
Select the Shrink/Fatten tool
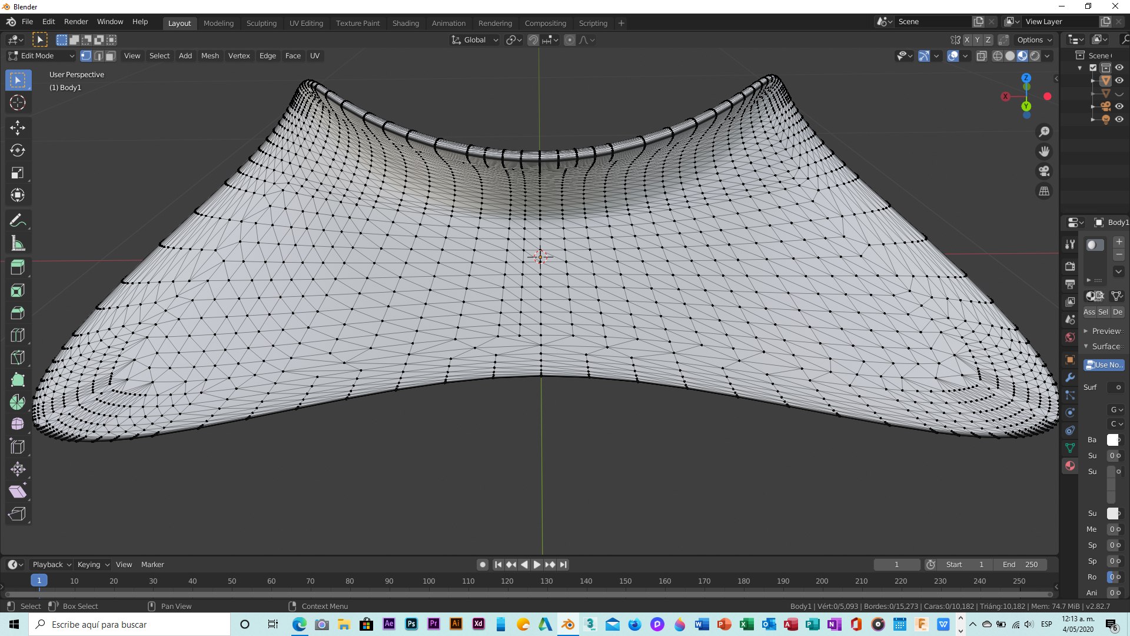coord(18,469)
